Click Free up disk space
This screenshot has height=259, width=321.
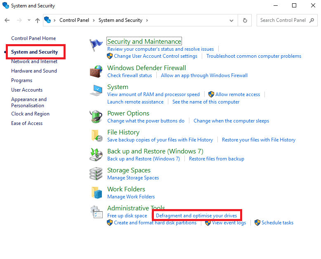(127, 216)
